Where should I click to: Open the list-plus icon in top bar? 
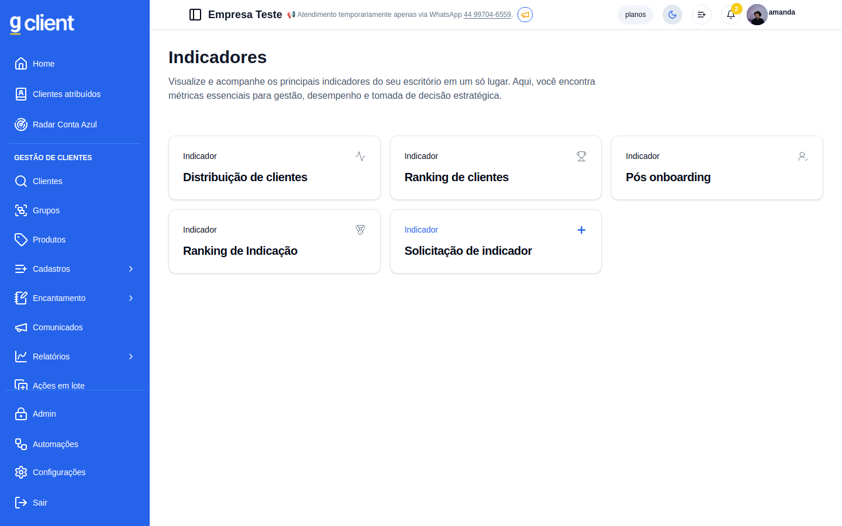(702, 15)
